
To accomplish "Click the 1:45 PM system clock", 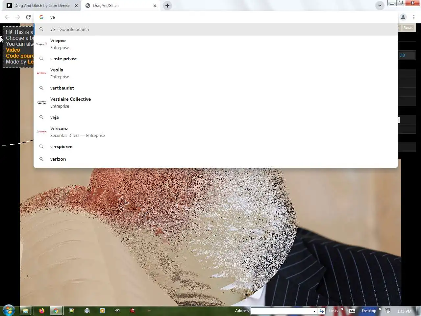I will (x=404, y=311).
